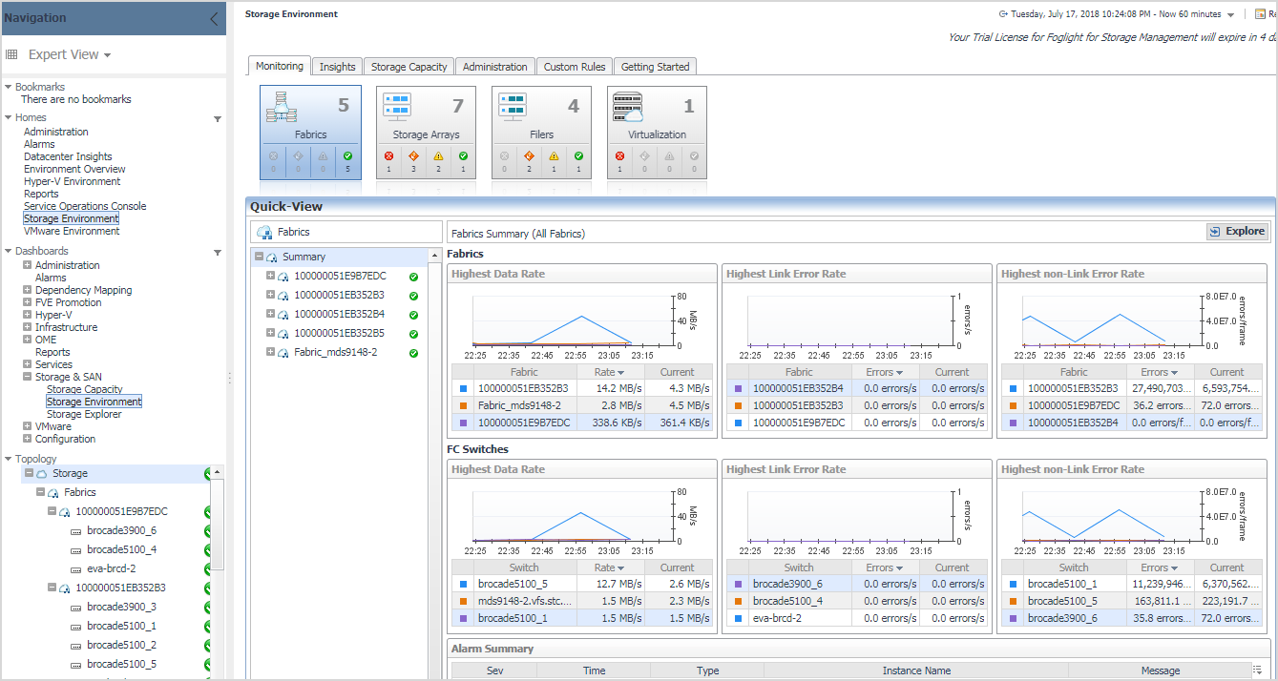Screen dimensions: 1278x681
Task: Collapse the Summary tree node
Action: [259, 257]
